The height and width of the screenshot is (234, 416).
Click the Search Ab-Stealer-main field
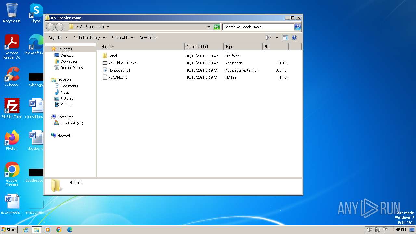tap(258, 27)
